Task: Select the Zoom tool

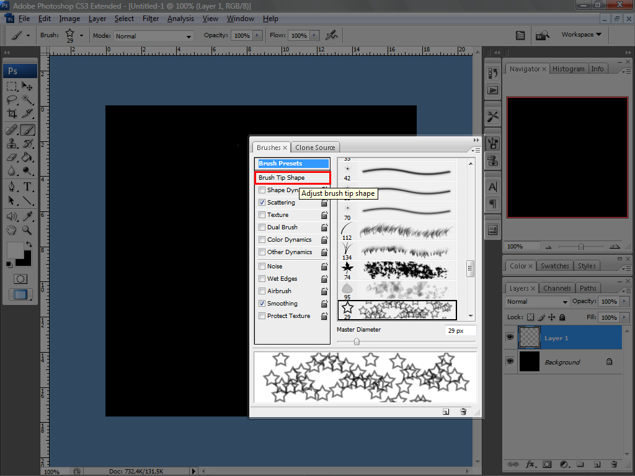Action: (x=27, y=231)
